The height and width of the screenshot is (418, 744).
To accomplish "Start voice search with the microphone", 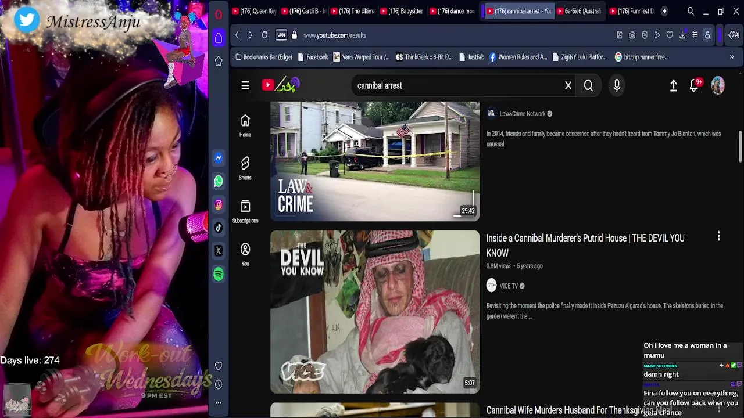I will tap(617, 85).
